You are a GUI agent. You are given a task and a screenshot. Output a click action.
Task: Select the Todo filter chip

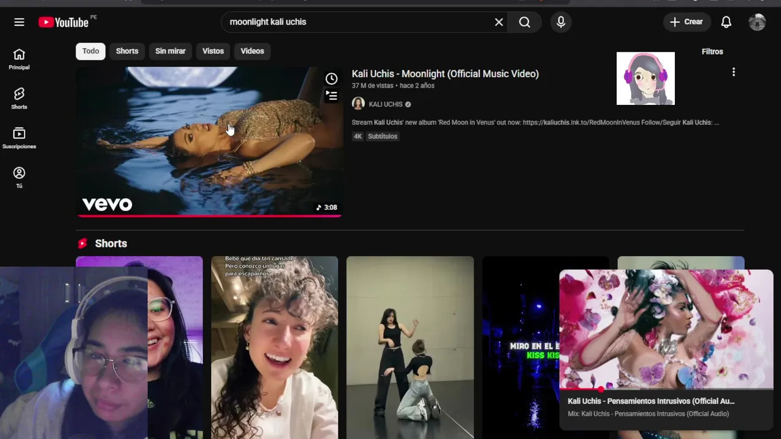[x=90, y=51]
